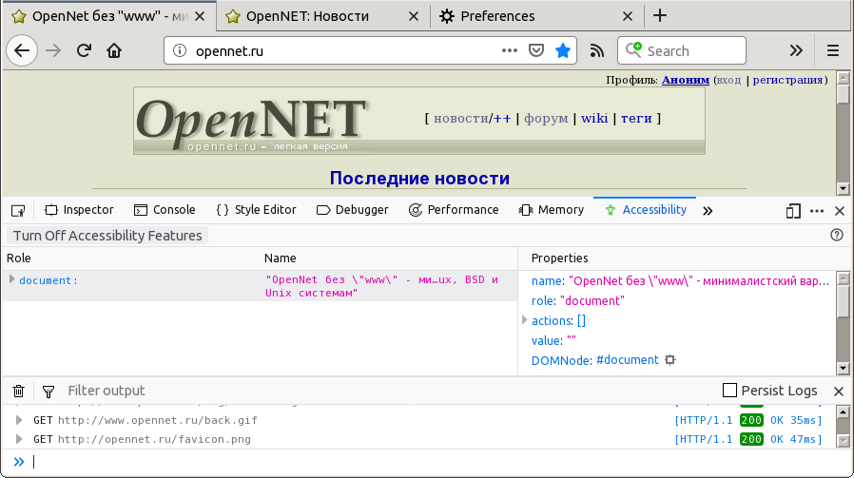Turn Off Accessibility Features button
The image size is (854, 478).
(107, 236)
